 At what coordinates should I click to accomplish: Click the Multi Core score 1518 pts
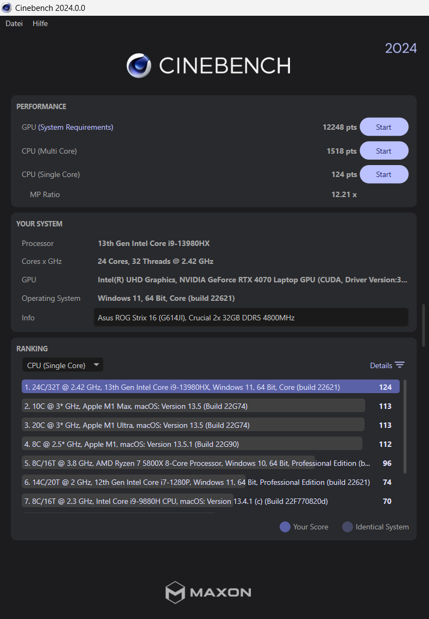pyautogui.click(x=342, y=151)
